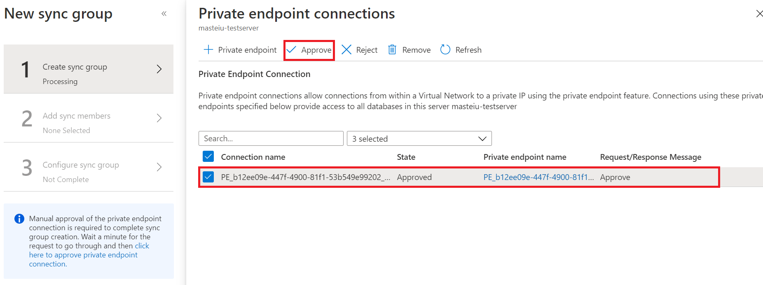
Task: Sort by the State column header
Action: tap(406, 157)
